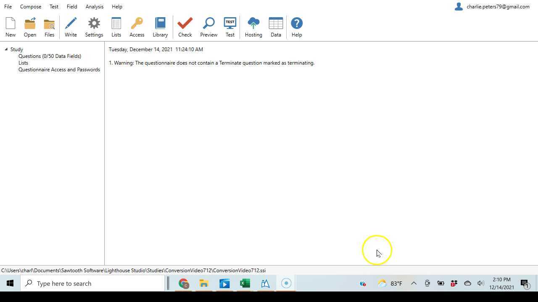This screenshot has height=302, width=538.
Task: Collapse the Study tree node
Action: 6,49
